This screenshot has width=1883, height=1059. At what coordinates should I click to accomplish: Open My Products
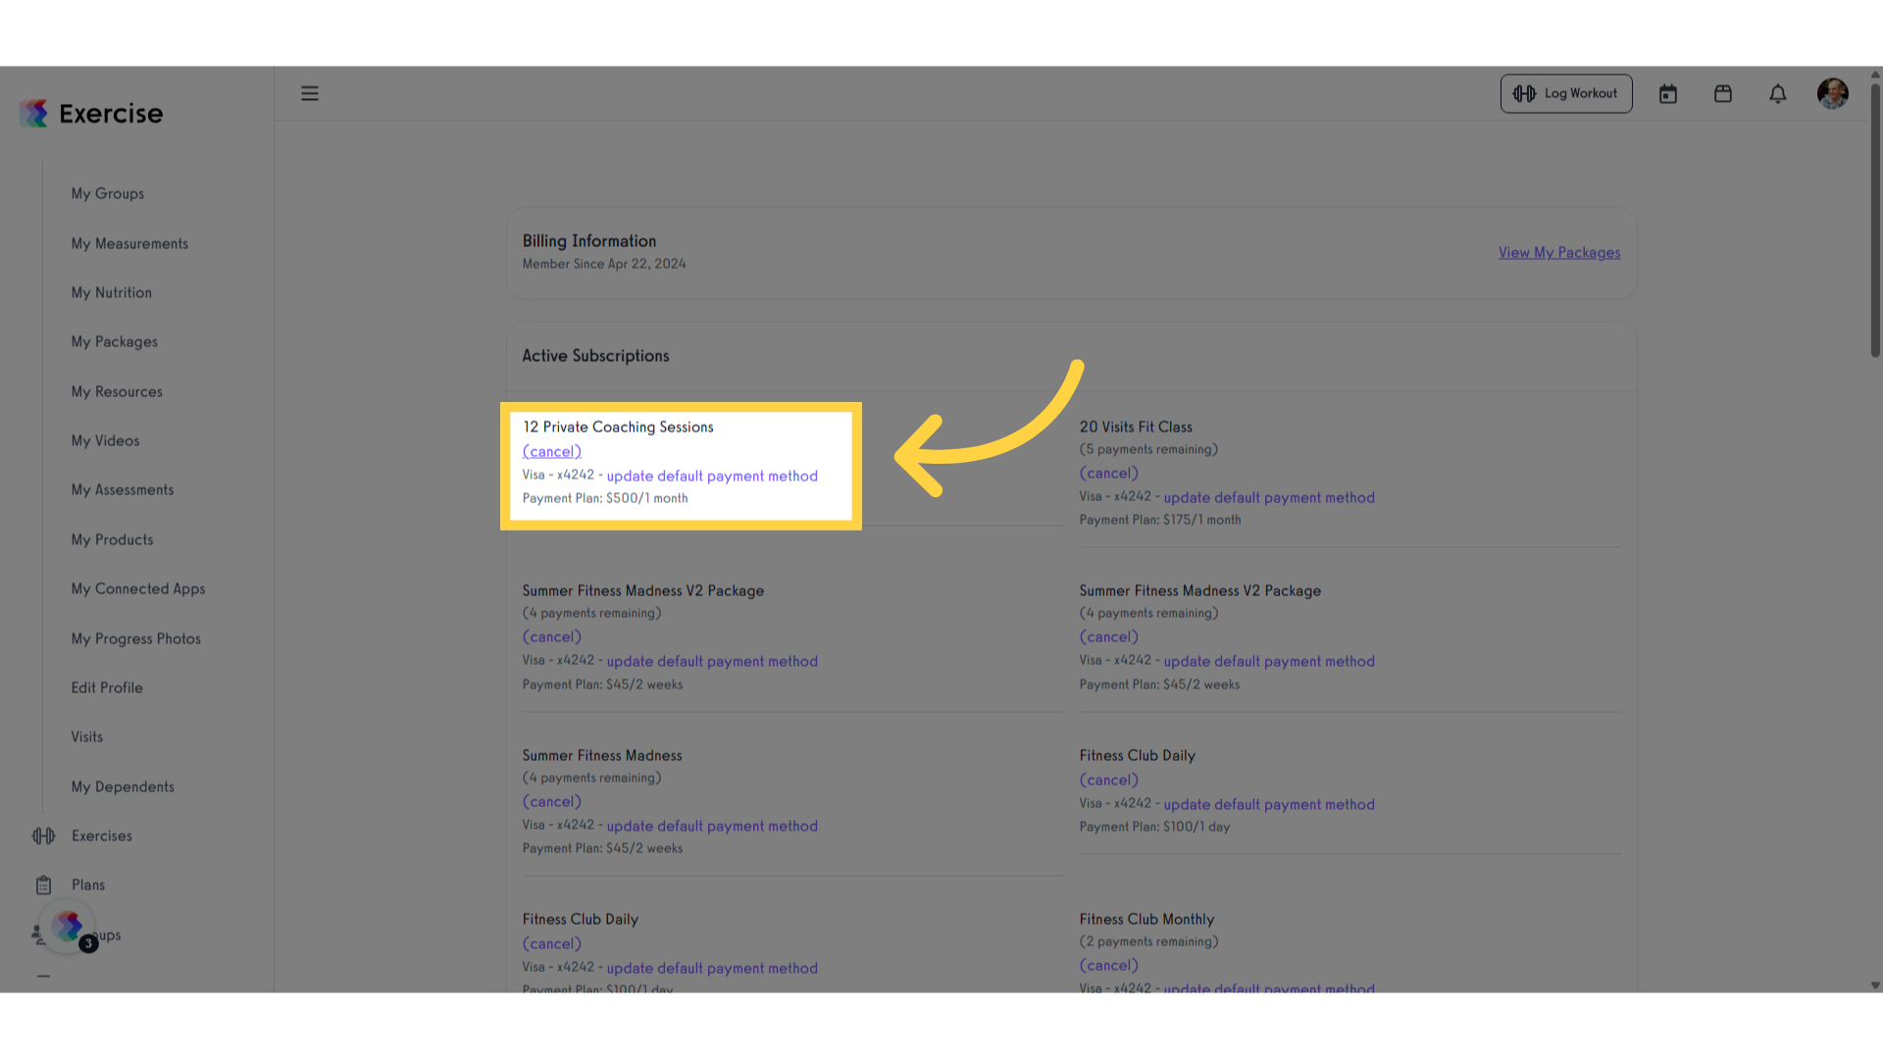pyautogui.click(x=112, y=539)
